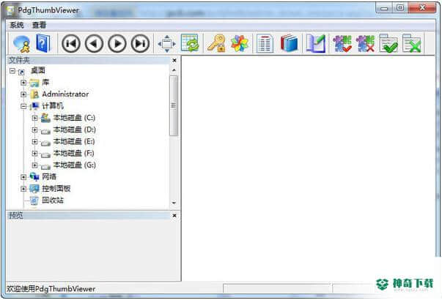Select 控制面板 in folder tree
Image resolution: width=442 pixels, height=300 pixels.
coord(56,188)
